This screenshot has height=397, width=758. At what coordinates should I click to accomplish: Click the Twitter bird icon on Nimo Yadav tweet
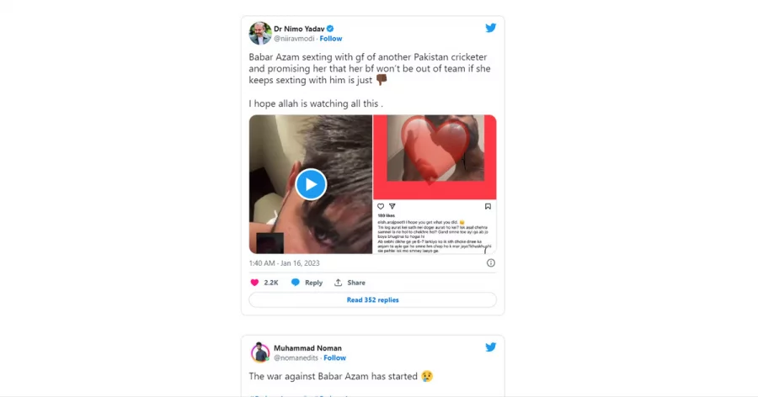[491, 28]
